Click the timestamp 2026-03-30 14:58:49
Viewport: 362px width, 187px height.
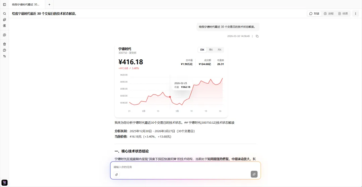point(239,36)
